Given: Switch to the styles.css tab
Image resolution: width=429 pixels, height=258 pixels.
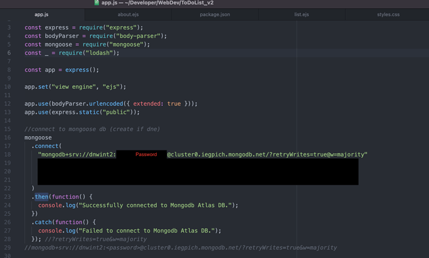Looking at the screenshot, I should [x=388, y=14].
